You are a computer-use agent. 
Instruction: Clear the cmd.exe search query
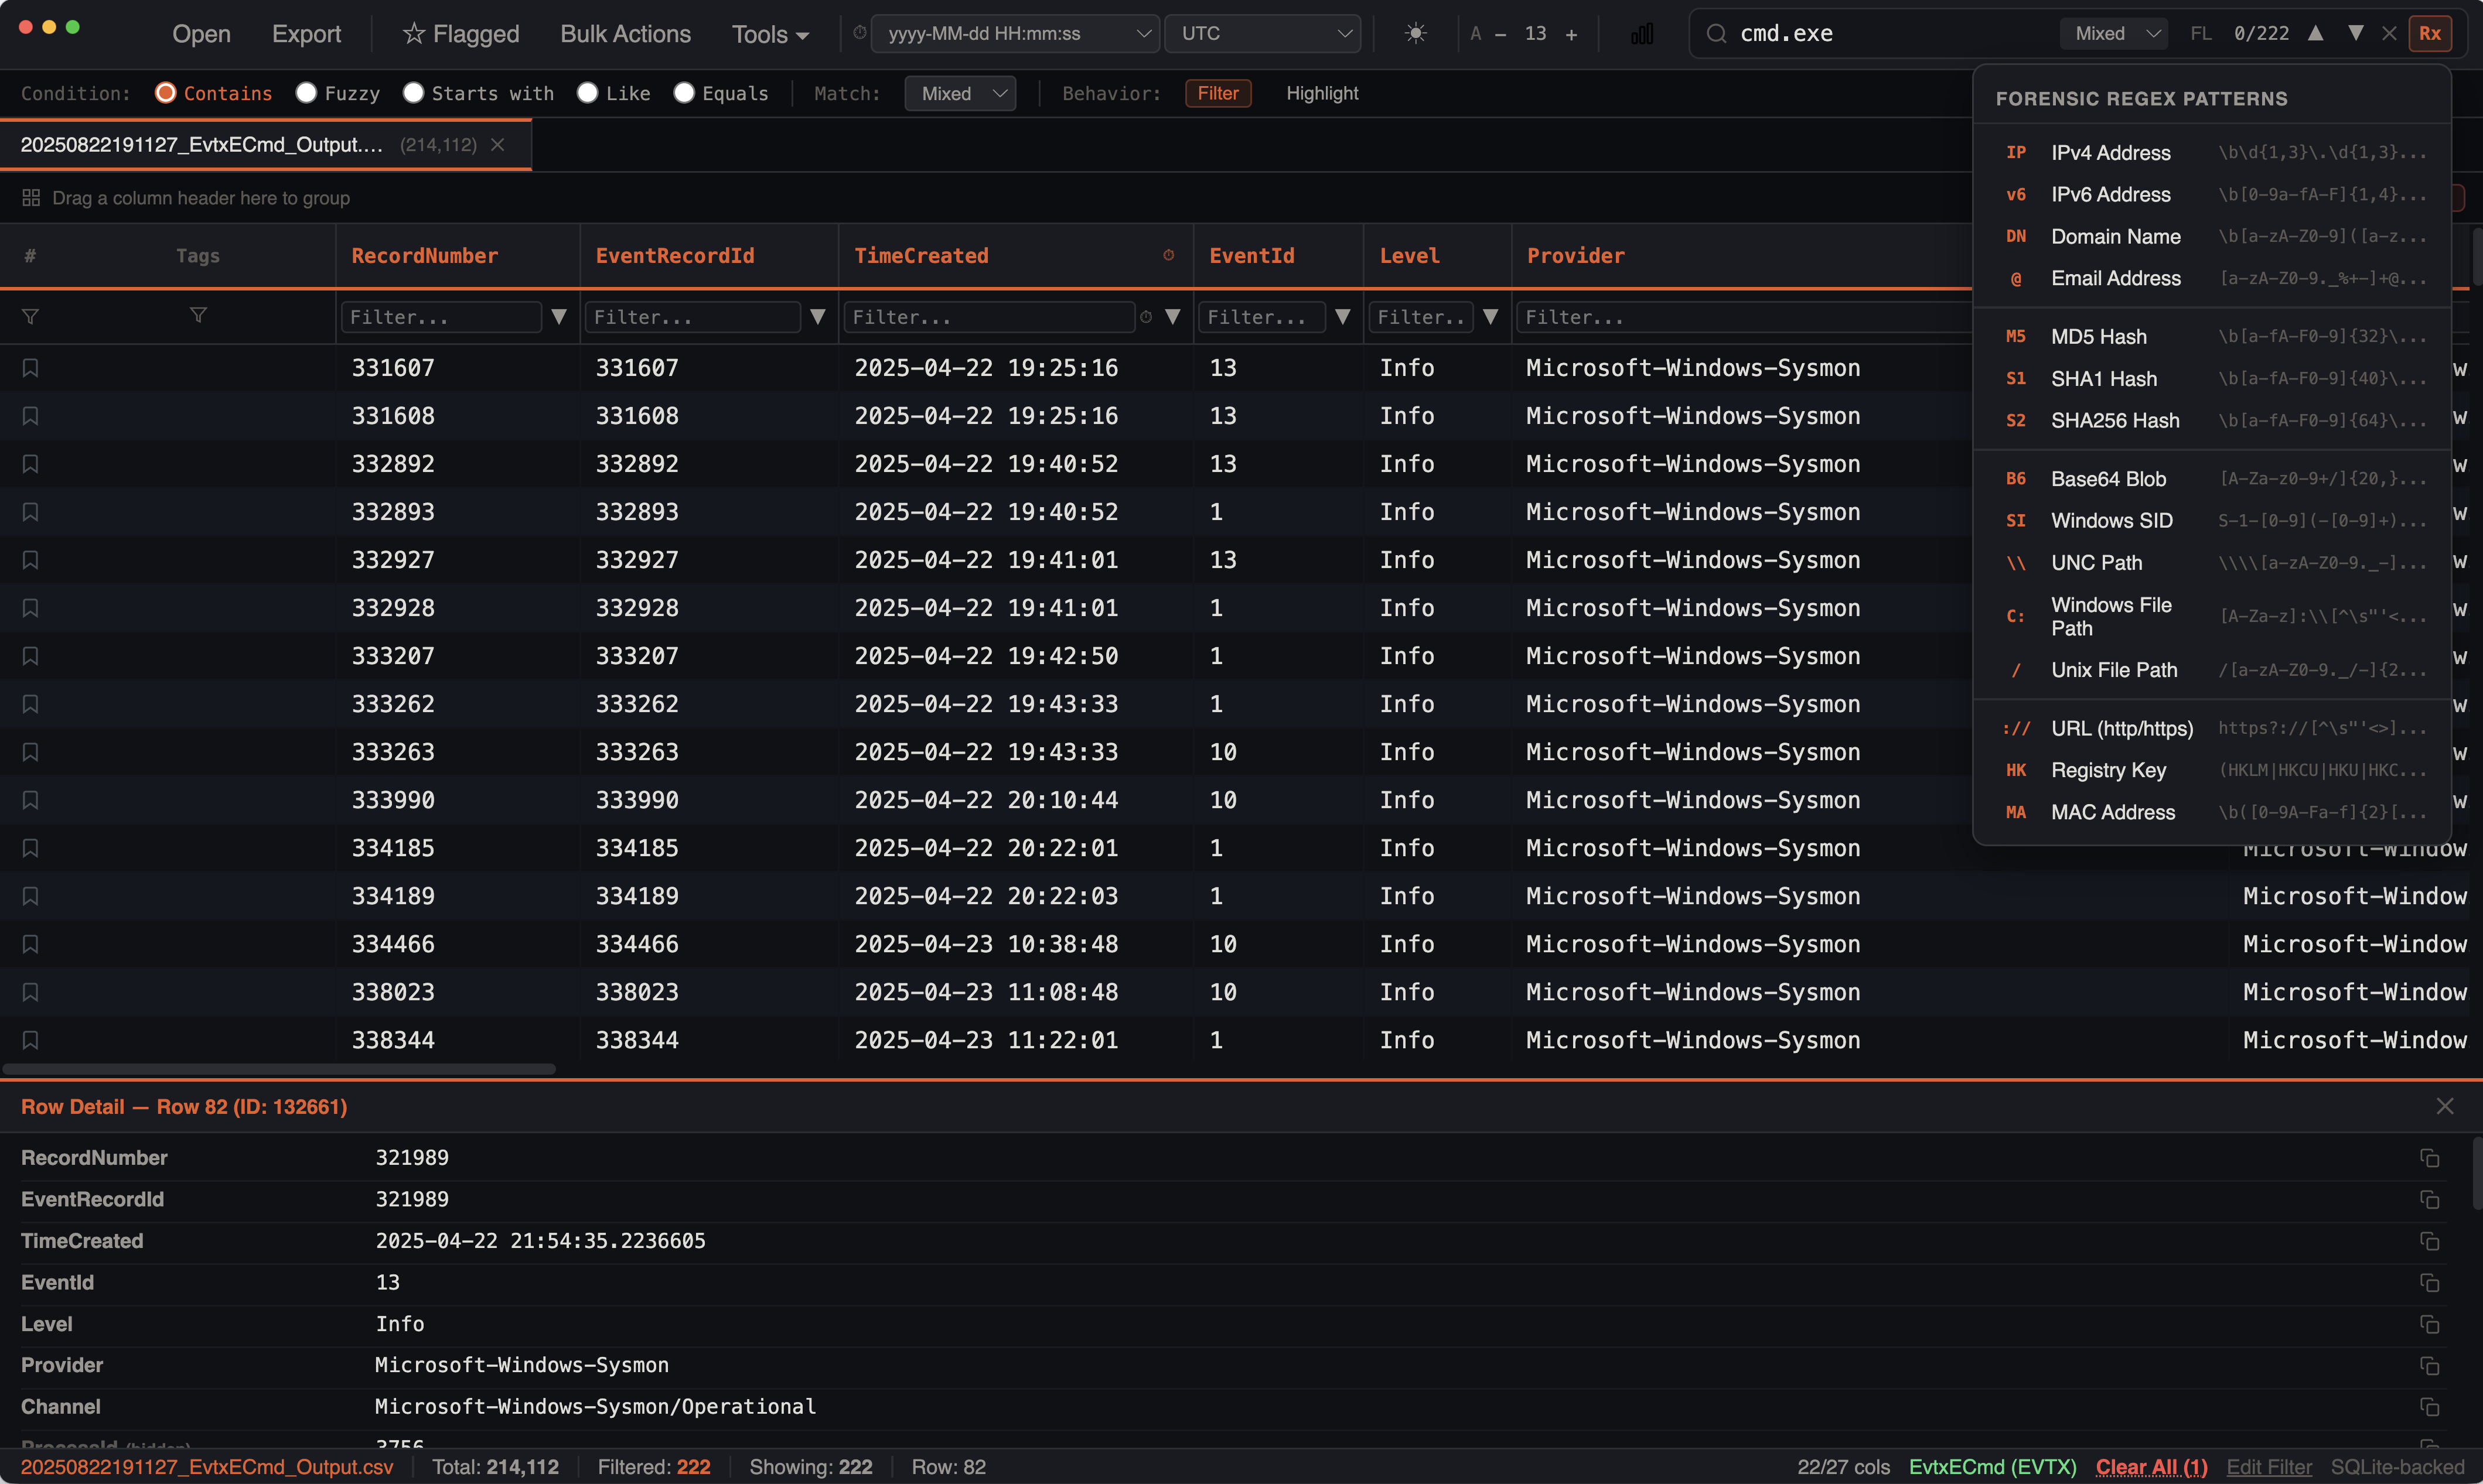tap(2389, 33)
